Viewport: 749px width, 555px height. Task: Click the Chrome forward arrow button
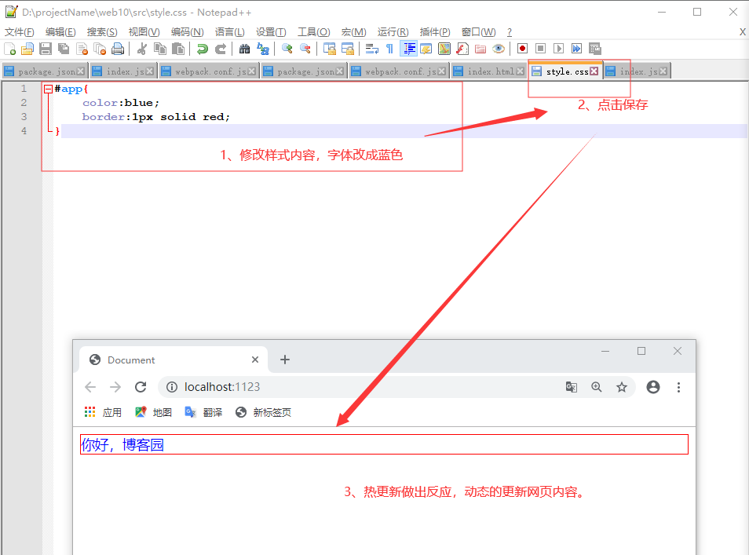(x=115, y=387)
